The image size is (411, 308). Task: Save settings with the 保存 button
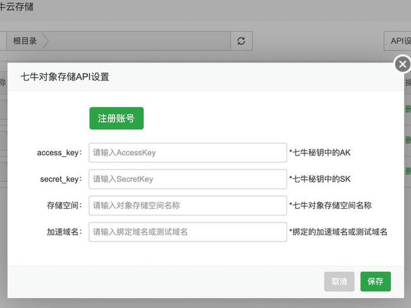coord(376,281)
